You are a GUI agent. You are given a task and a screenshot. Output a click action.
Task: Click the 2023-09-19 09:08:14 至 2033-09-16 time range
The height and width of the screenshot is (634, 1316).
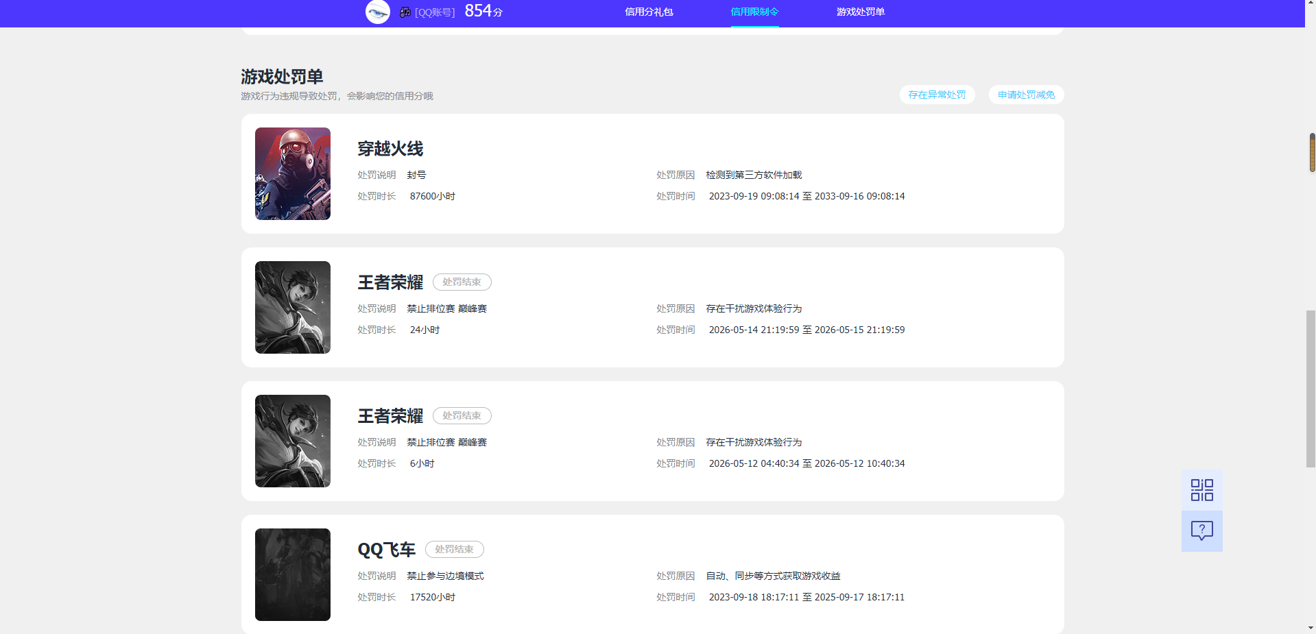point(806,196)
